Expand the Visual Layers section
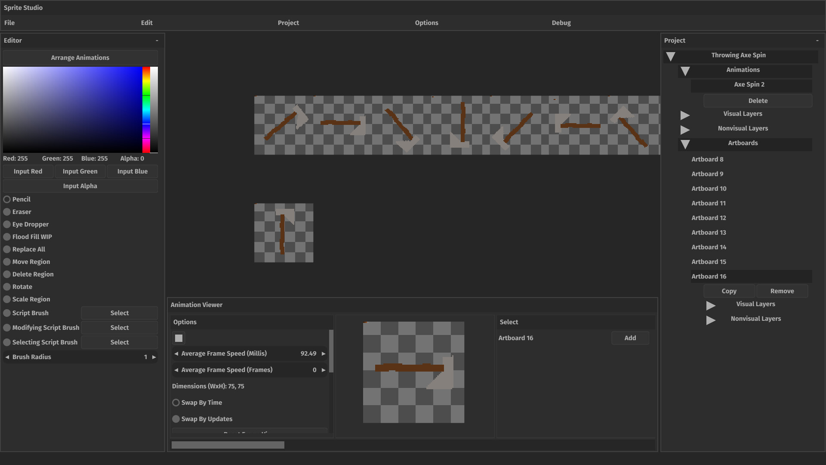 pos(685,115)
